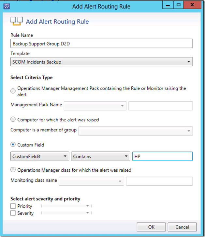Click the OK button
Viewport: 205px width, 237px height.
coord(151,227)
